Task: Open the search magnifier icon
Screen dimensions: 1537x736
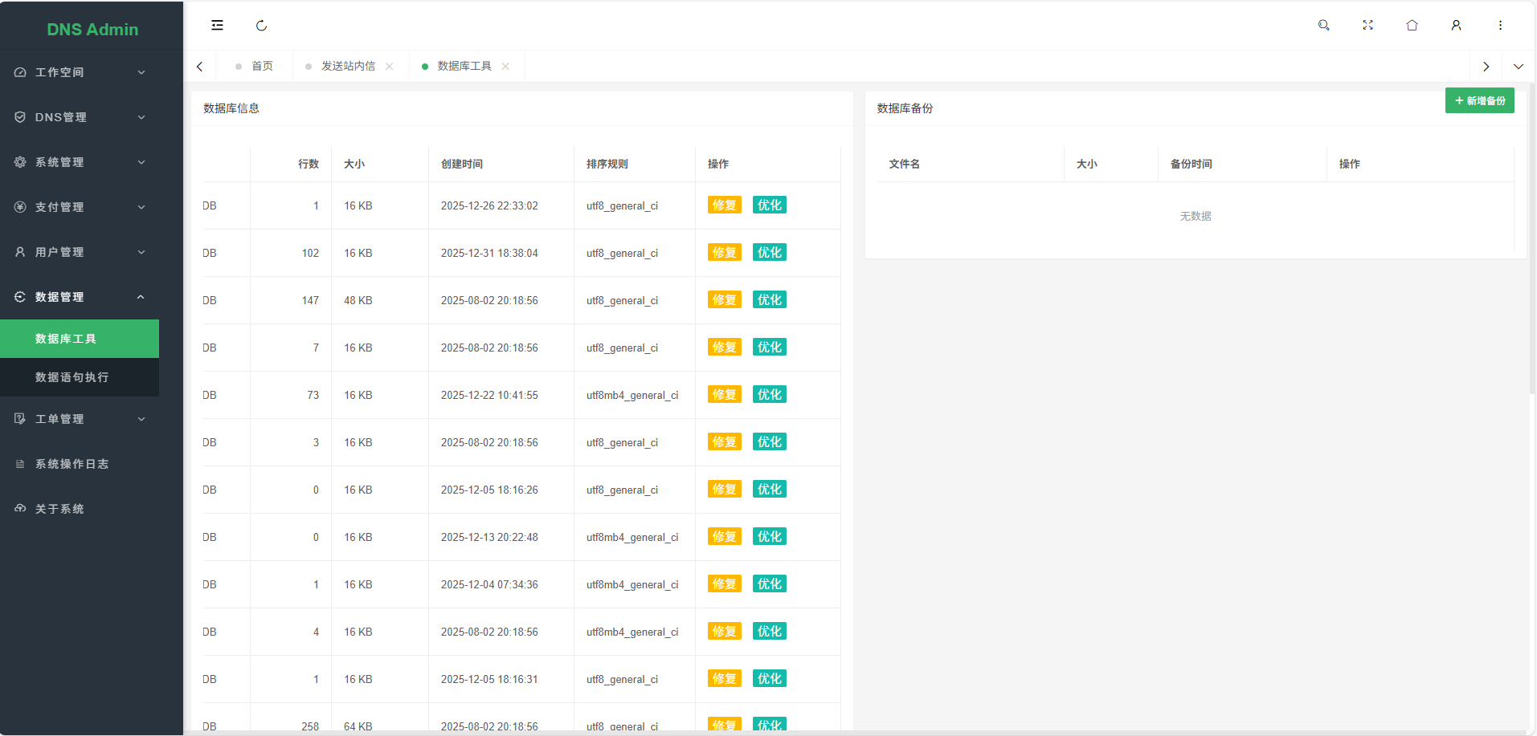Action: 1323,26
